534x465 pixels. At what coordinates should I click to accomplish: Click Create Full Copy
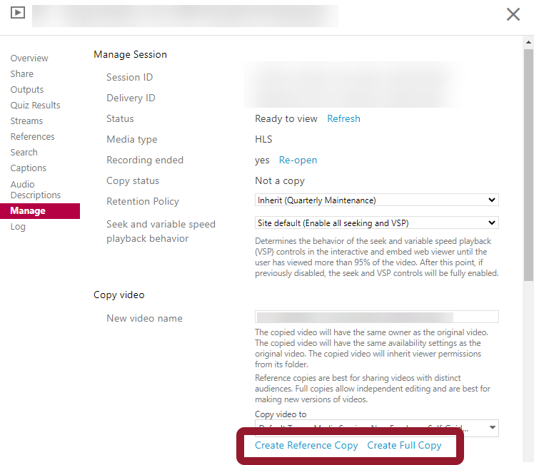(x=404, y=446)
